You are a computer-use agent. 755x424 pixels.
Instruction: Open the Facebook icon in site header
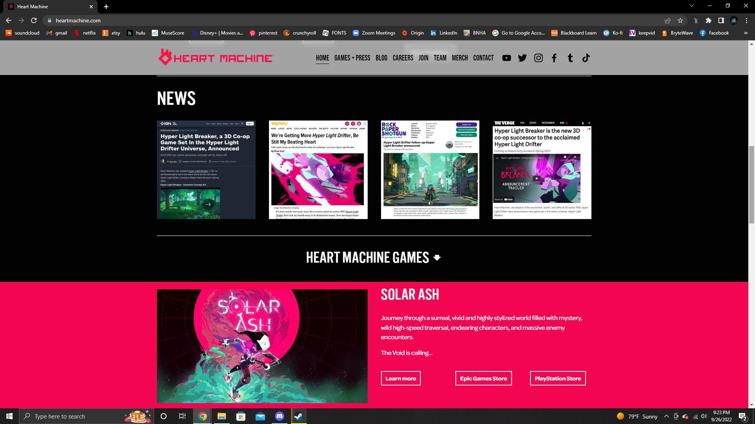click(x=554, y=58)
